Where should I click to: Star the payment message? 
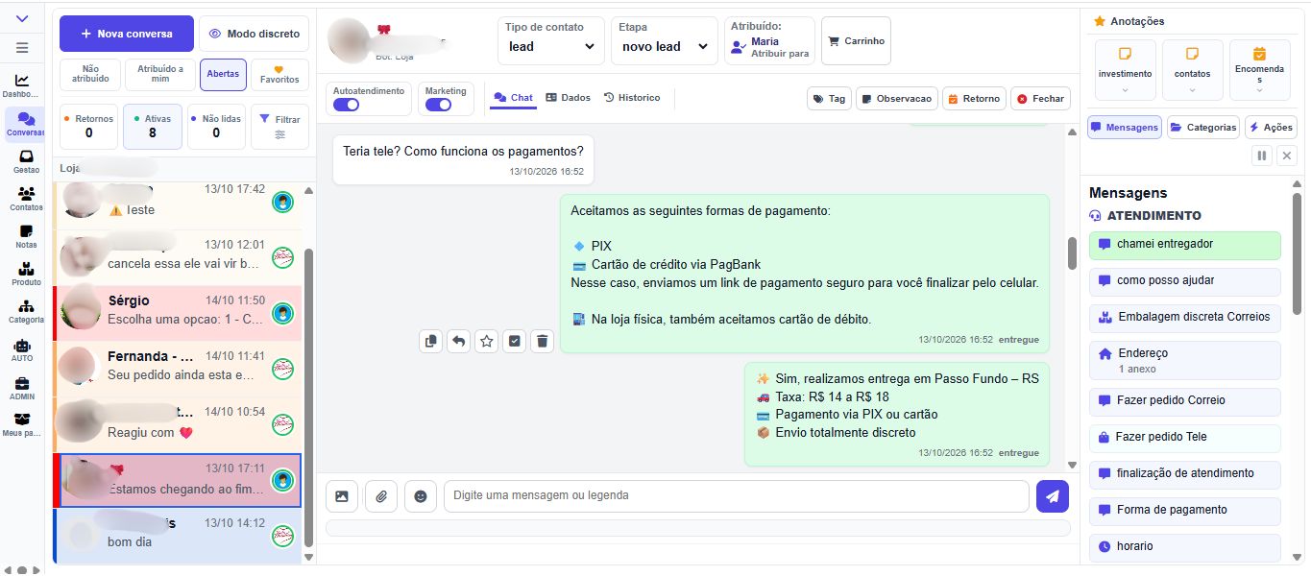tap(487, 340)
